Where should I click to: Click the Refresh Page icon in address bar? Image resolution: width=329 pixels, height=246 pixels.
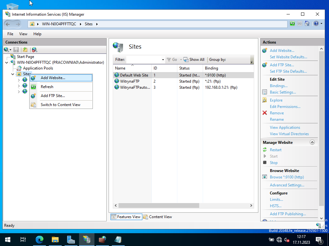tap(292, 23)
